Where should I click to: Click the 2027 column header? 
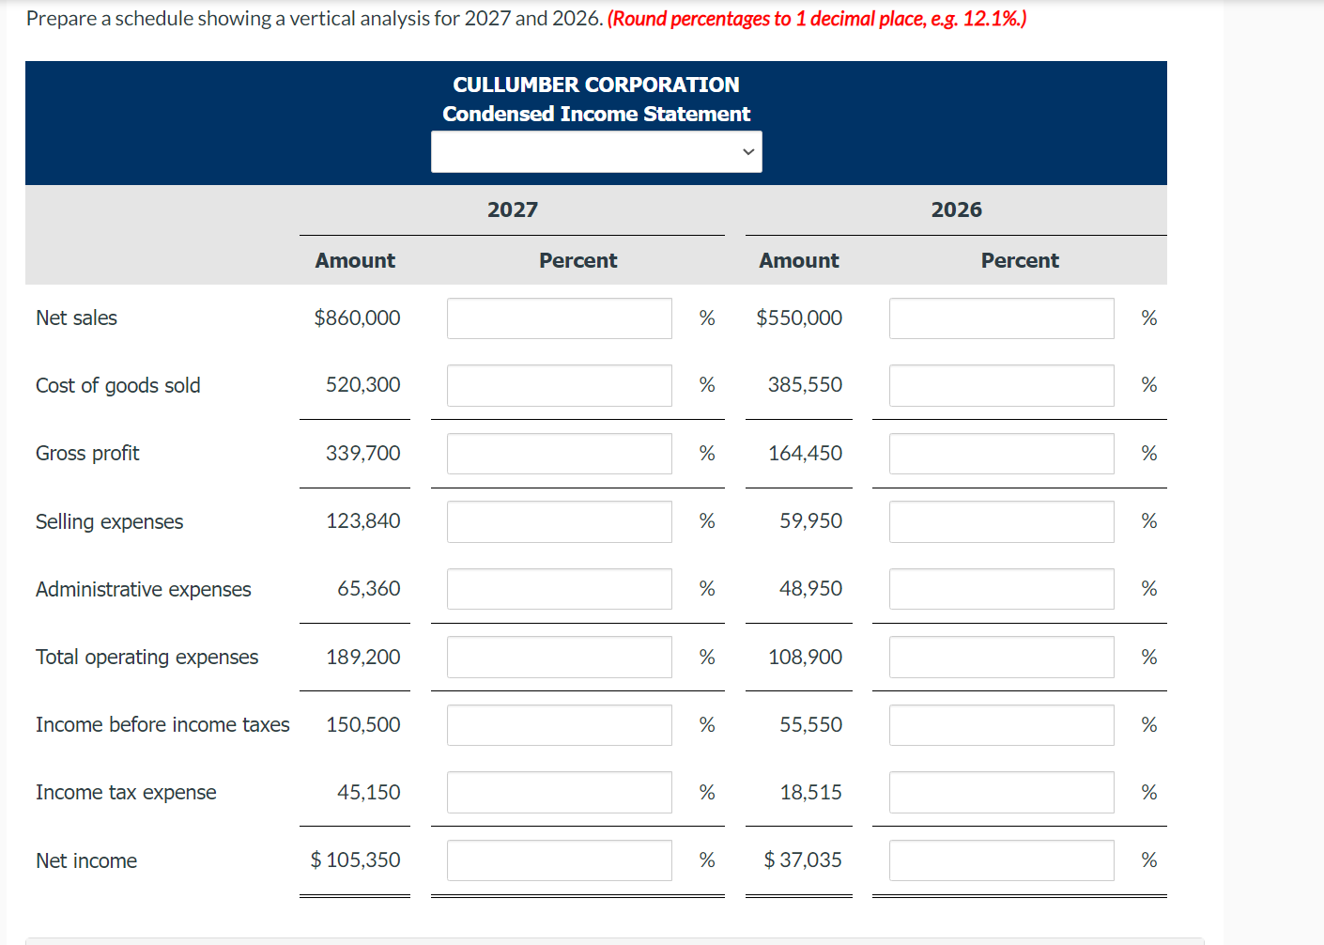pyautogui.click(x=513, y=209)
